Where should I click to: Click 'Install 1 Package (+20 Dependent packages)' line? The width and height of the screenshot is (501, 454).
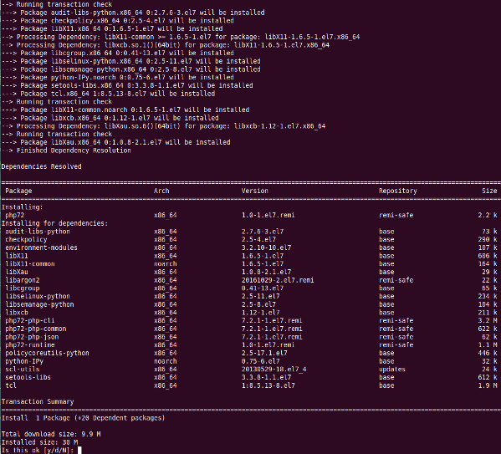point(83,418)
